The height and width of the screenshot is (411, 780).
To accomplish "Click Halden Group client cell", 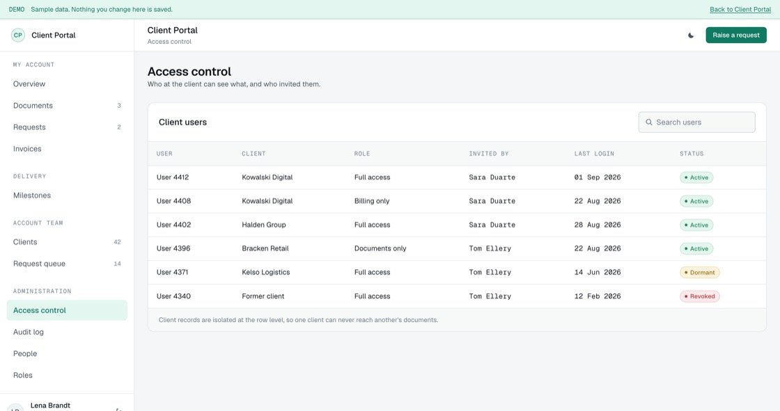I will tap(264, 225).
